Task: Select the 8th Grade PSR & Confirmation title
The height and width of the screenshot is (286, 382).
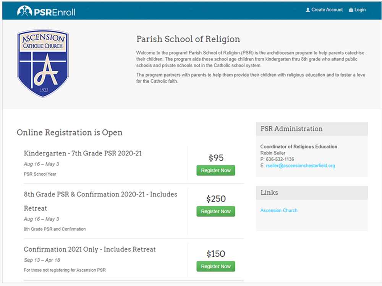Action: 100,194
